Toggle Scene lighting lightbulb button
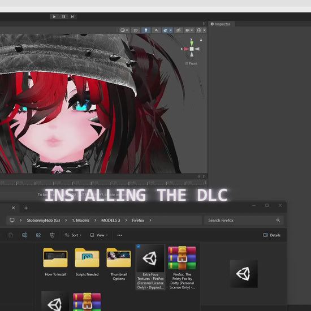 [146, 30]
